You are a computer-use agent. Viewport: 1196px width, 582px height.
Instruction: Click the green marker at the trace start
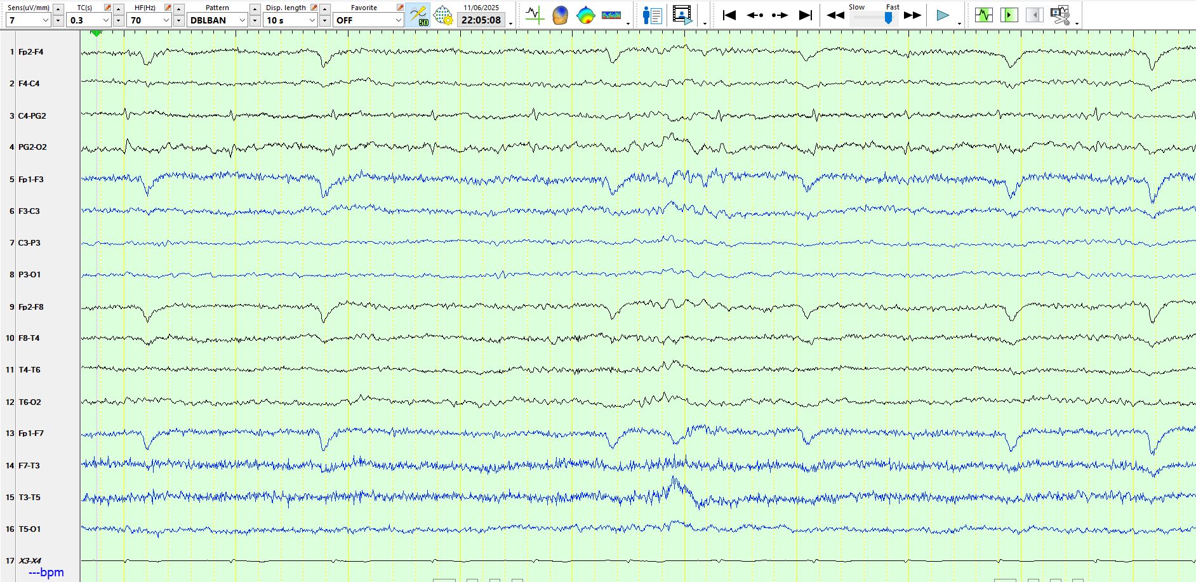[96, 33]
